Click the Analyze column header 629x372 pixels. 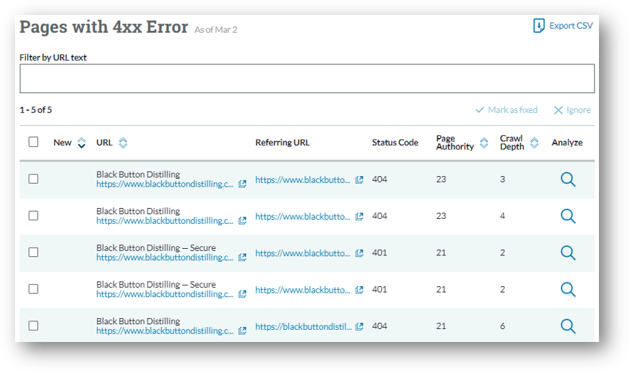tap(567, 142)
